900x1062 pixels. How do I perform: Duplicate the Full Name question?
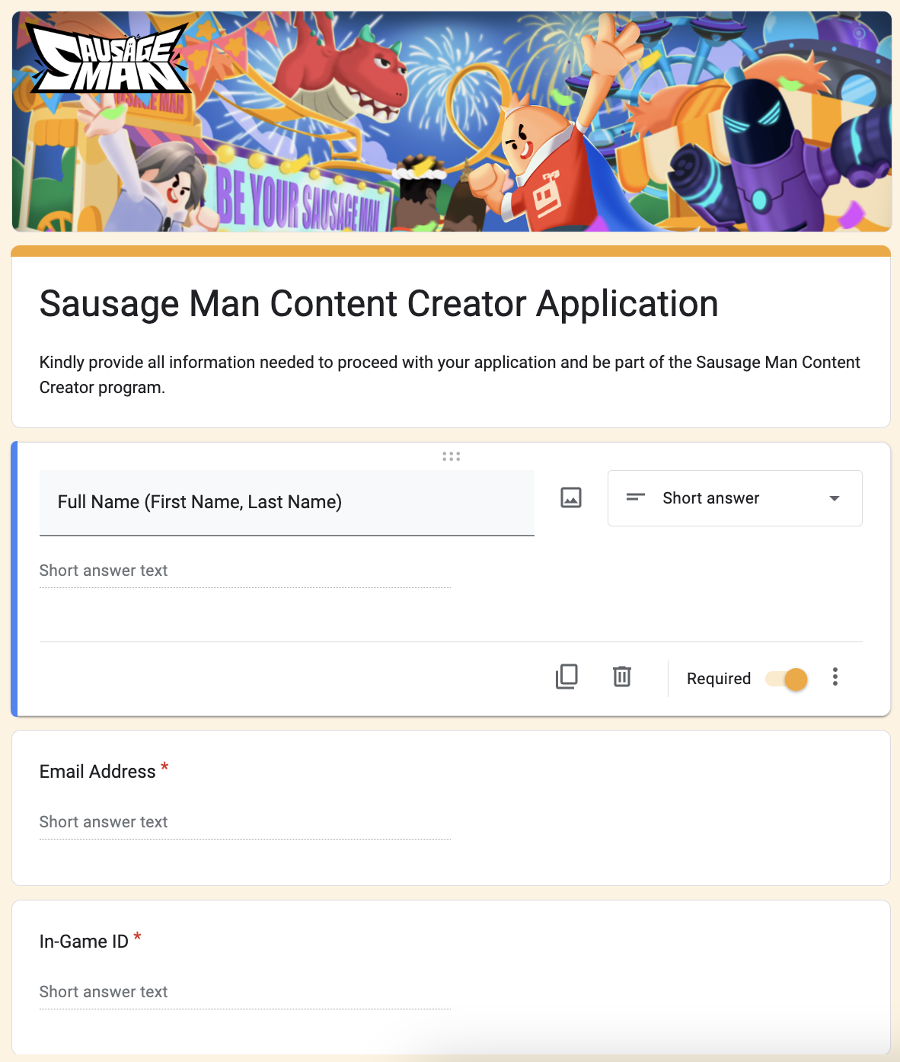pos(566,677)
